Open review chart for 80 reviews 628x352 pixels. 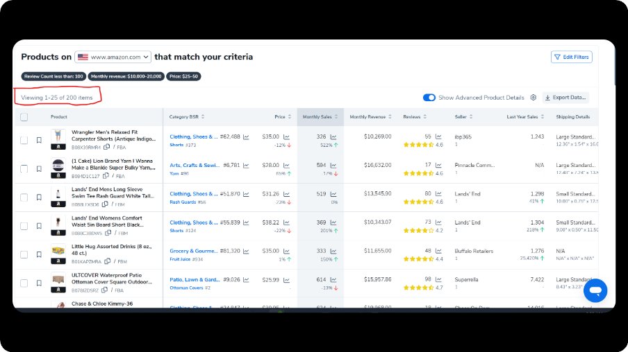(438, 194)
